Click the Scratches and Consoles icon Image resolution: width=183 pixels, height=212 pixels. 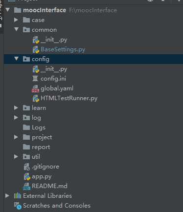(x=18, y=206)
